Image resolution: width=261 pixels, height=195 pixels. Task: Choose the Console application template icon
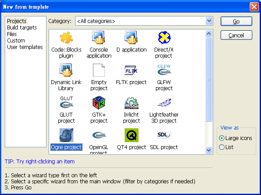[x=99, y=38]
